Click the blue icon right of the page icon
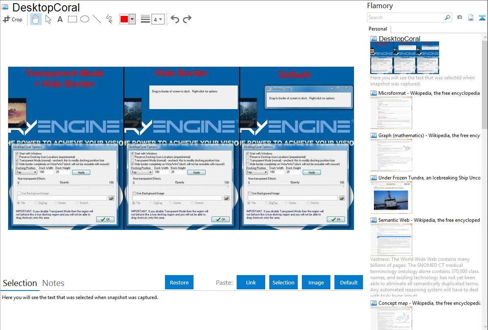Viewport: 488px width, 330px height. point(482,17)
